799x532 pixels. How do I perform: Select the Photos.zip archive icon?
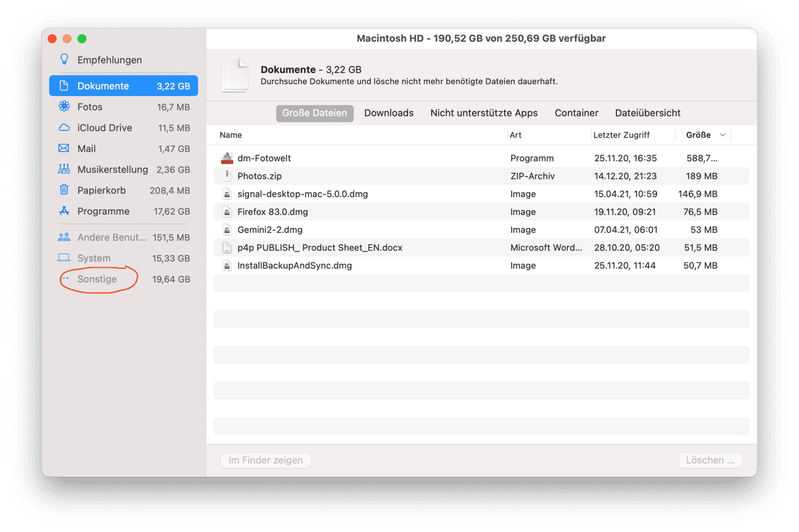(x=227, y=176)
